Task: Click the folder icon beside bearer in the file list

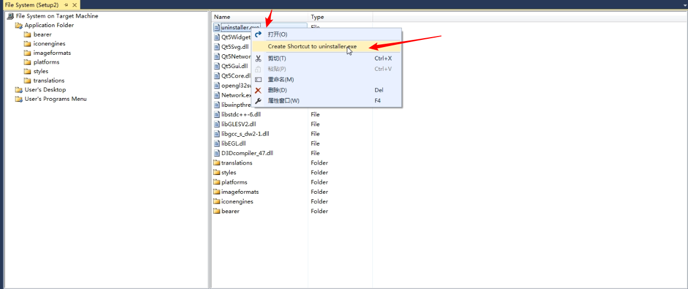Action: click(217, 211)
